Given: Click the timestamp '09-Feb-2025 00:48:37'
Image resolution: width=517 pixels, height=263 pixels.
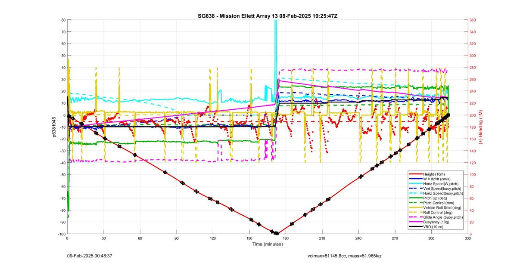Looking at the screenshot, I should tap(90, 256).
